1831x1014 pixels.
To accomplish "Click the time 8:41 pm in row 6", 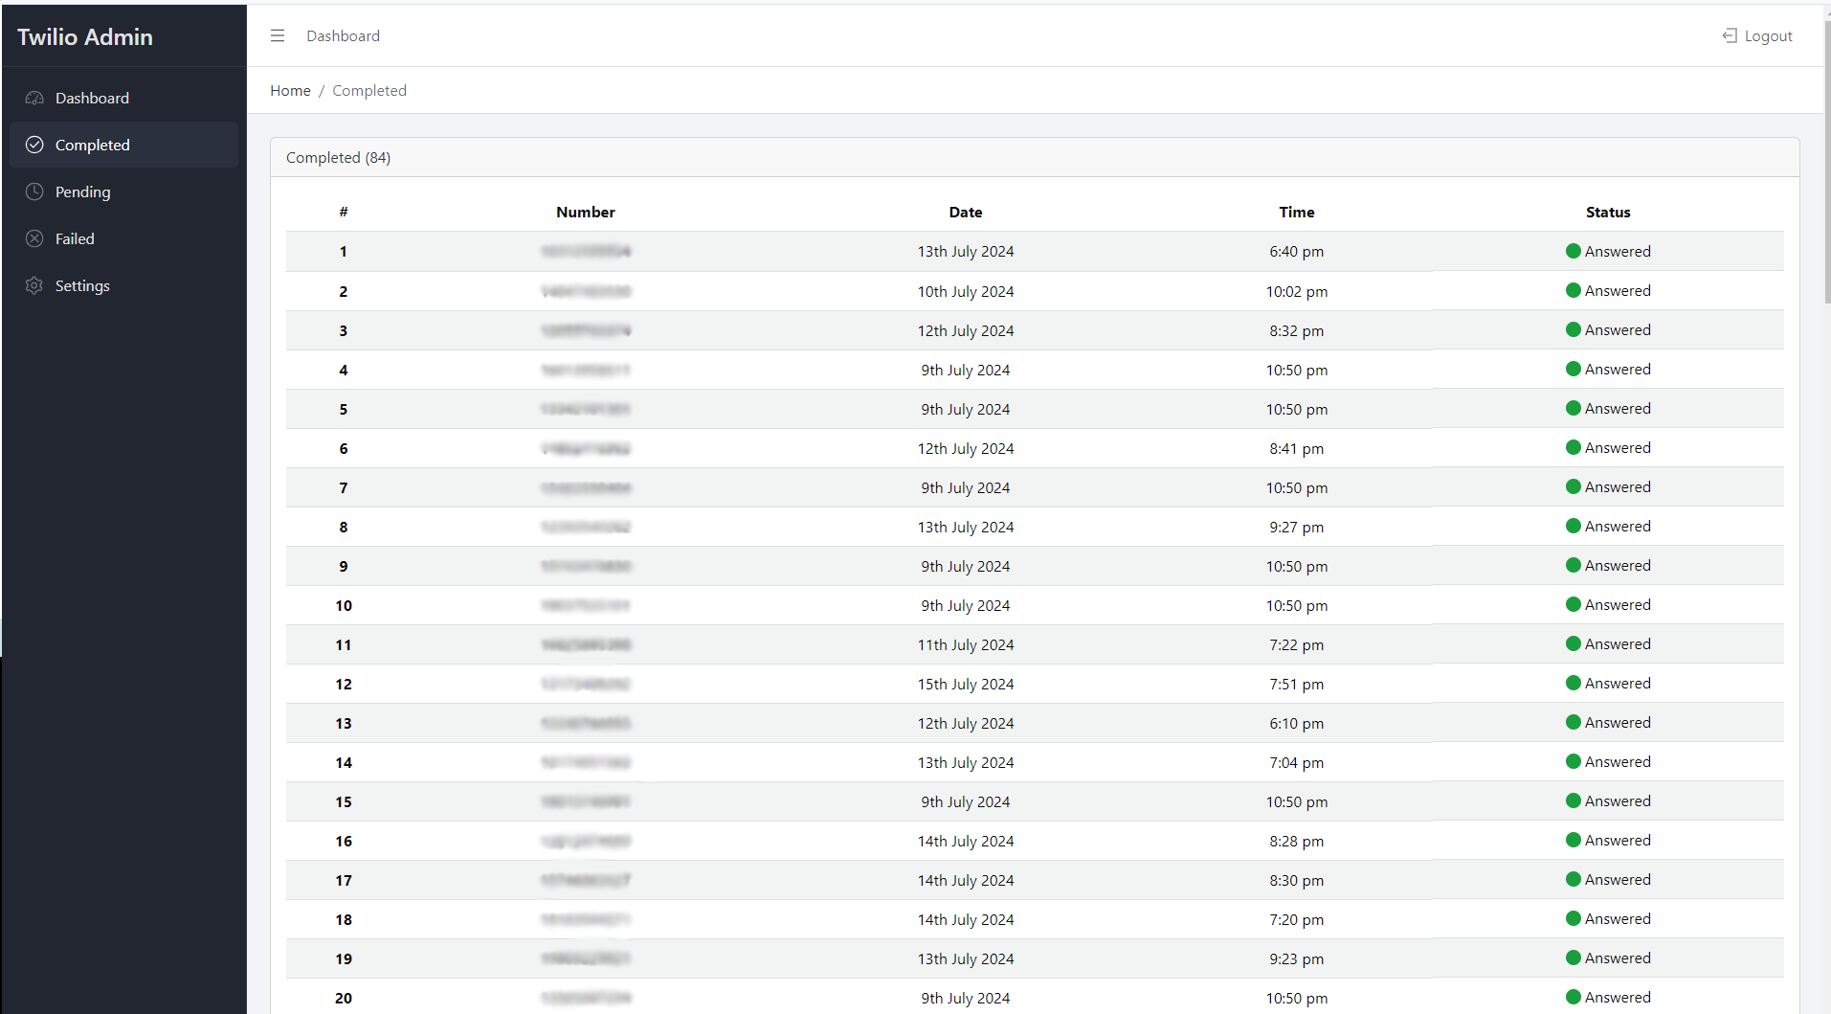I will tap(1297, 448).
